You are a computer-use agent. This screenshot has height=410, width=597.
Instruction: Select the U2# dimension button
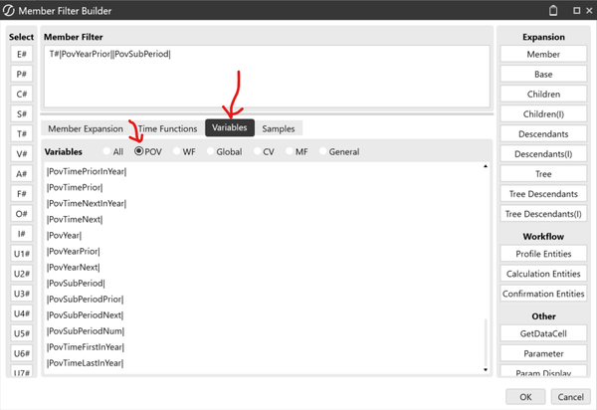point(21,274)
